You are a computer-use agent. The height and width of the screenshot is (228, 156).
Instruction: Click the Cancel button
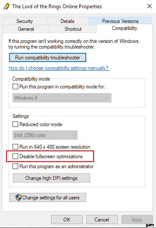102,219
